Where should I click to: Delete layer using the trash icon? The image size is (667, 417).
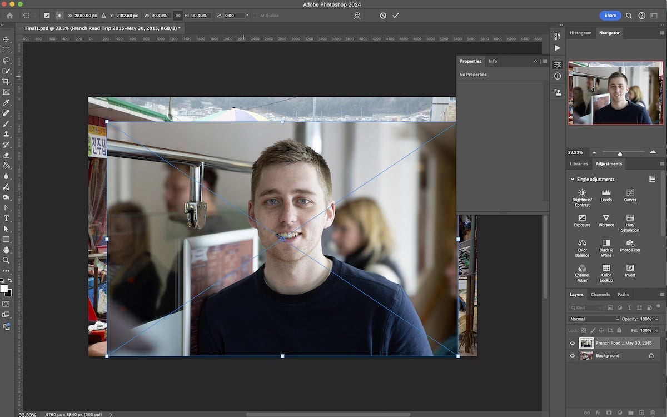click(x=653, y=413)
